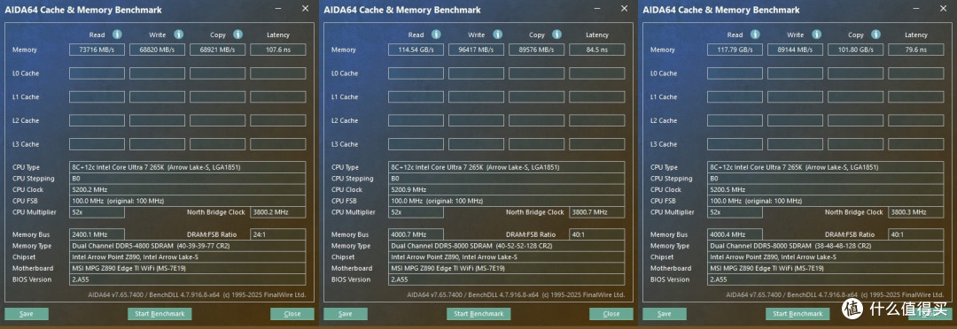Image resolution: width=957 pixels, height=329 pixels.
Task: Open Read info icon in the middle benchmark window
Action: click(x=436, y=34)
